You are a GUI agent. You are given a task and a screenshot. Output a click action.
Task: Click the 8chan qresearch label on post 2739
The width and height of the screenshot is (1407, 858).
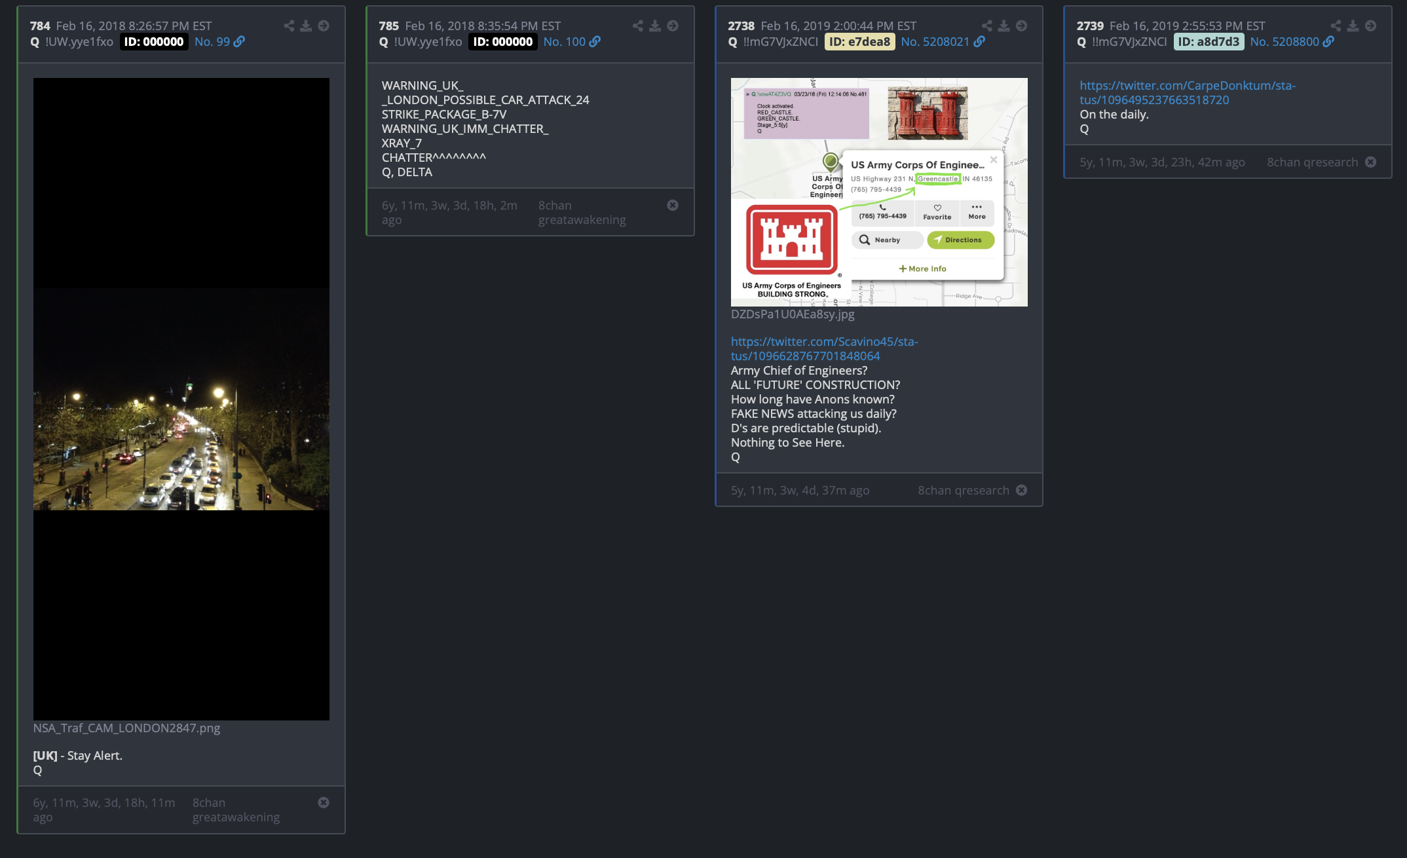point(1313,162)
